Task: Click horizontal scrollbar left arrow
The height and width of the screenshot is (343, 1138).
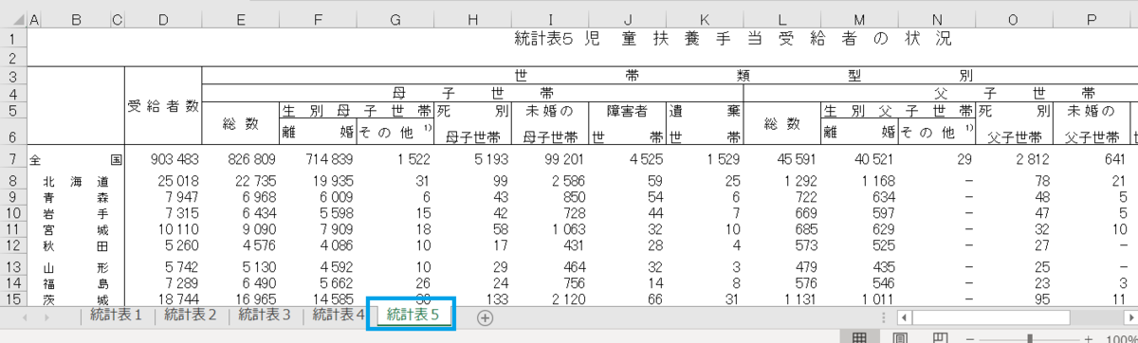Action: tap(905, 317)
